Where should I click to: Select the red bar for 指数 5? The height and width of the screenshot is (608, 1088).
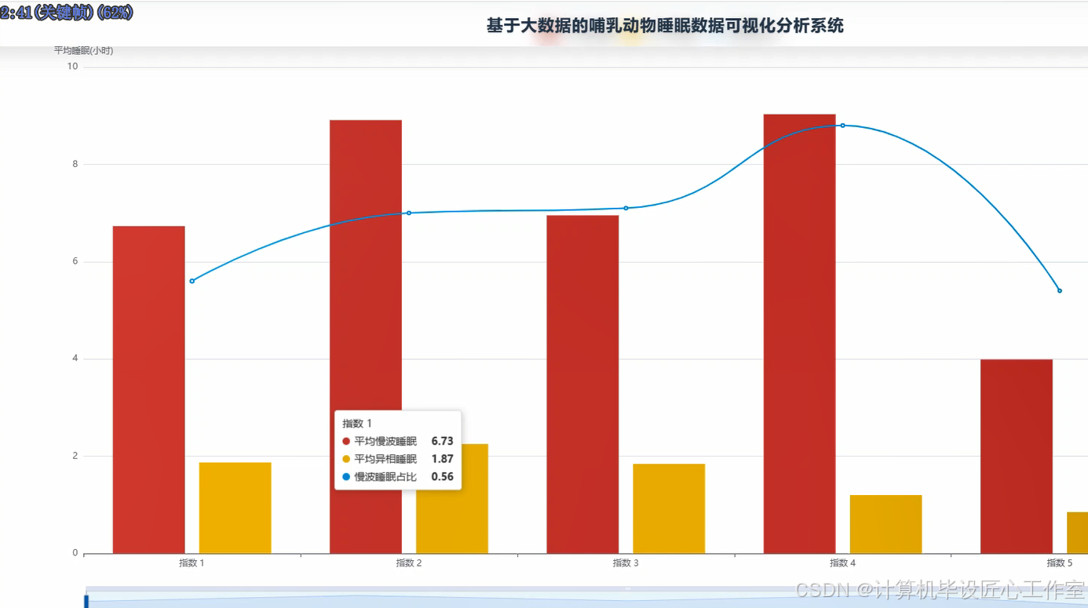pyautogui.click(x=1017, y=457)
